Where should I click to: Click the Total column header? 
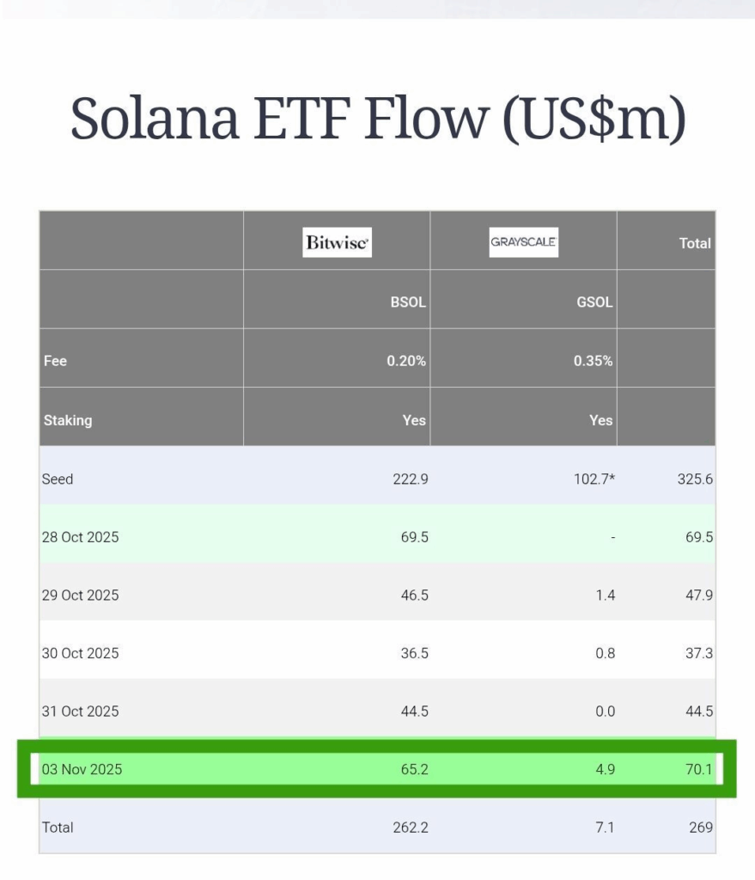[x=694, y=243]
